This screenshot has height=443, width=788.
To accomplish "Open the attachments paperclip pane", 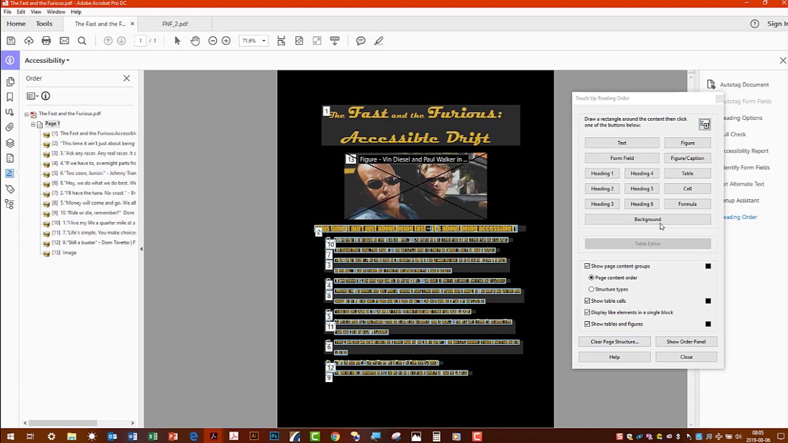I will [10, 127].
